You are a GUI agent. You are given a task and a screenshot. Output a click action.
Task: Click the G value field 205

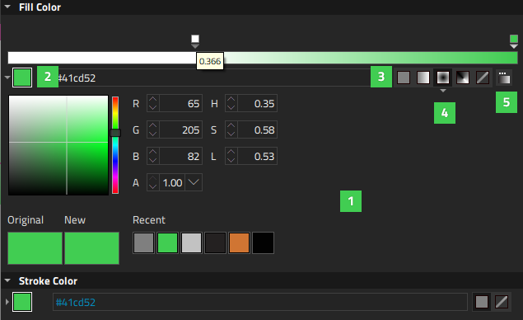coord(180,130)
